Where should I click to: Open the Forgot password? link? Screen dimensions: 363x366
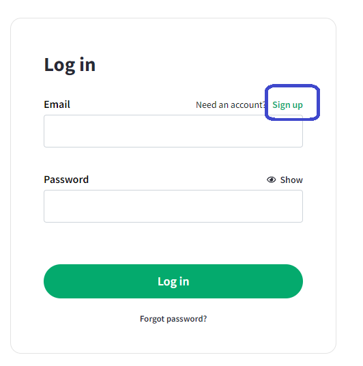tap(173, 319)
